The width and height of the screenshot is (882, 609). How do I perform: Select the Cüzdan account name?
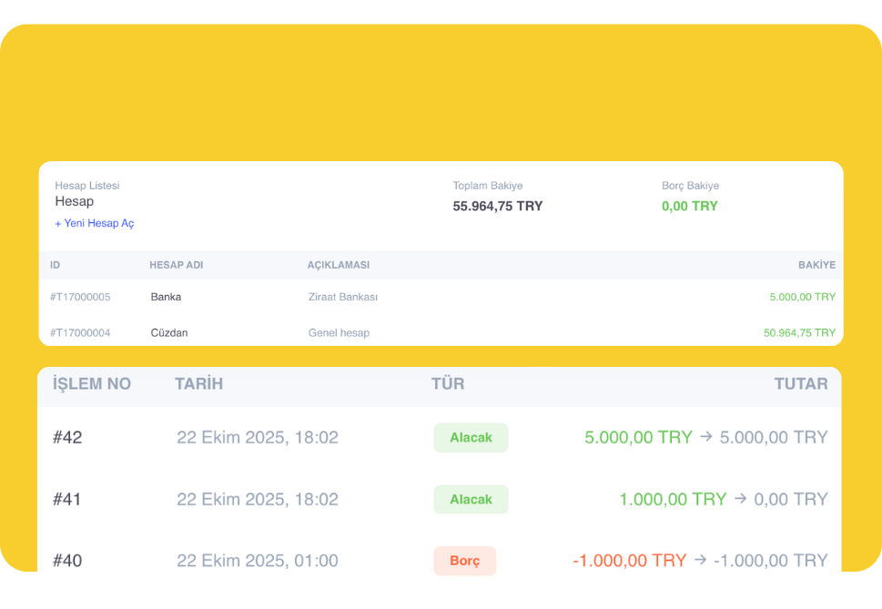click(x=169, y=333)
